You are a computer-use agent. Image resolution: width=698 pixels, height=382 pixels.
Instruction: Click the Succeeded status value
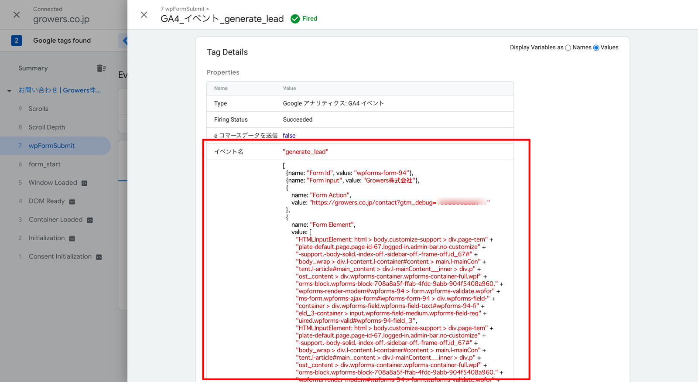pos(298,119)
